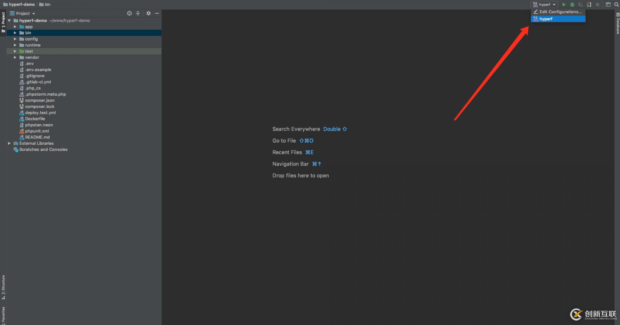This screenshot has width=620, height=325.
Task: Expand the config folder arrow
Action: [x=15, y=39]
